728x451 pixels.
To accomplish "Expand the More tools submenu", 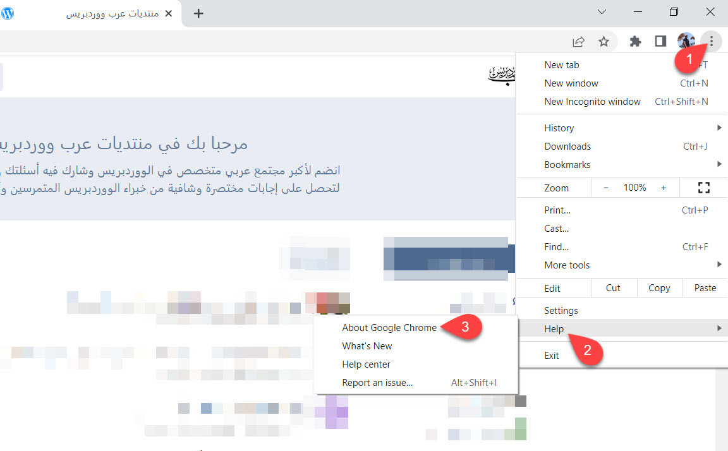I will click(x=622, y=265).
